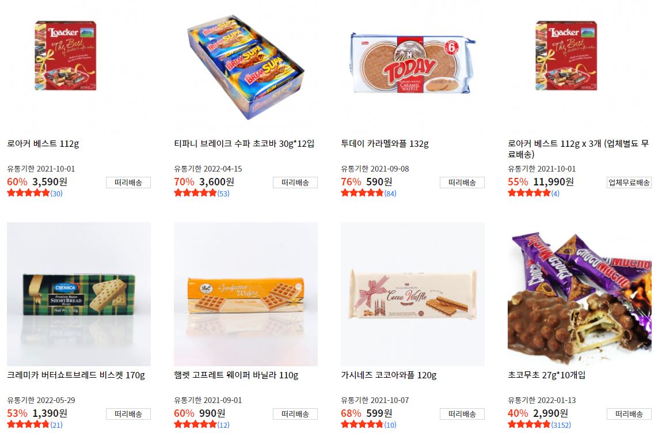
Task: Click the 햄렛 고프레트 웨이퍼 바닐라 110g title
Action: (x=236, y=375)
